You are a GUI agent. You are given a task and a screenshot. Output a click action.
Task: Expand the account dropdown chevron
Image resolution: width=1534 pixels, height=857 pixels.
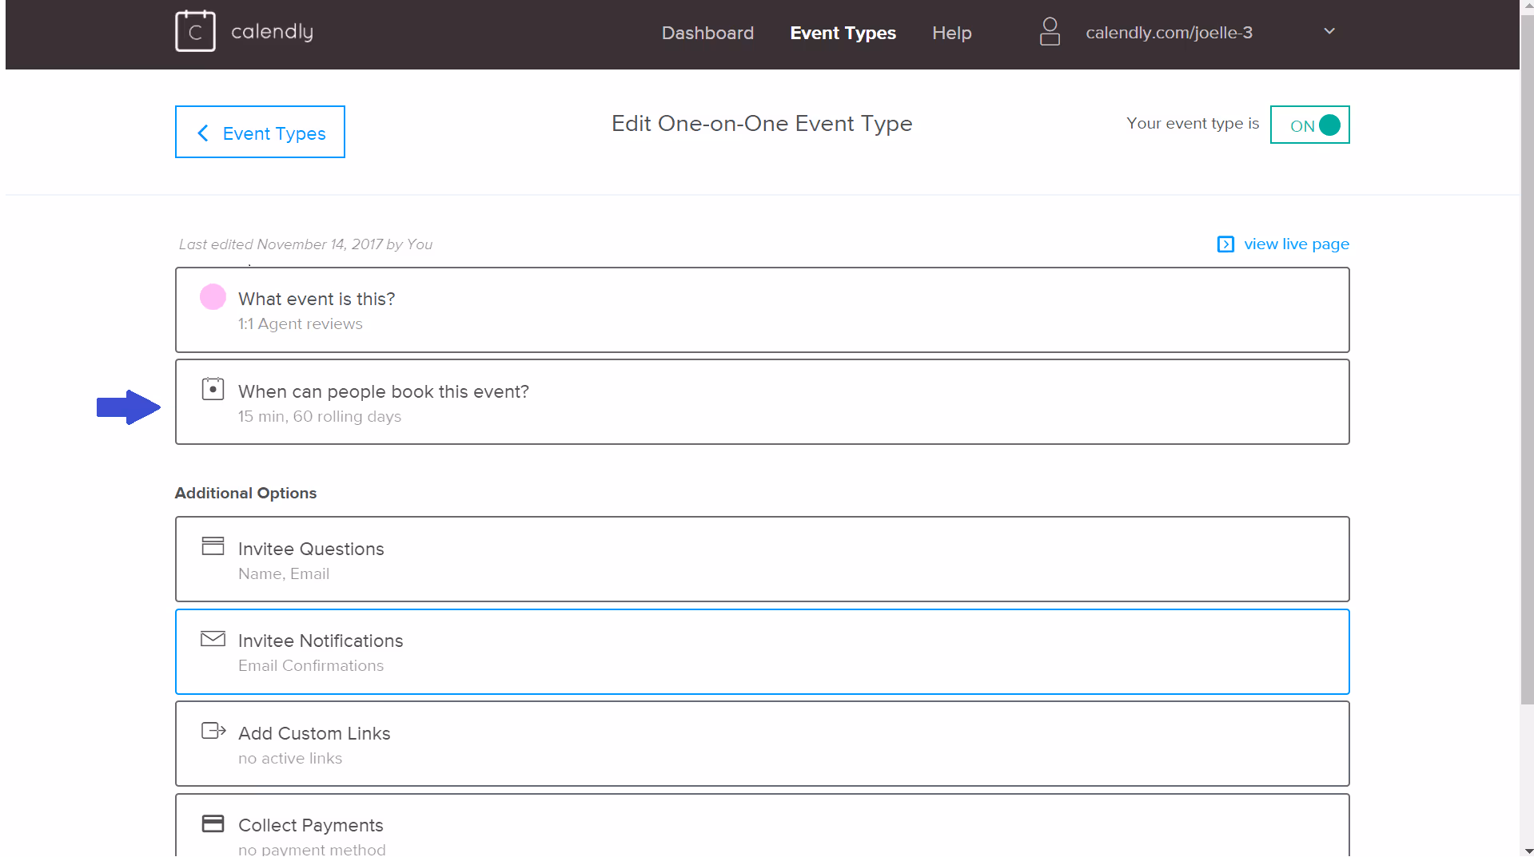(x=1329, y=31)
